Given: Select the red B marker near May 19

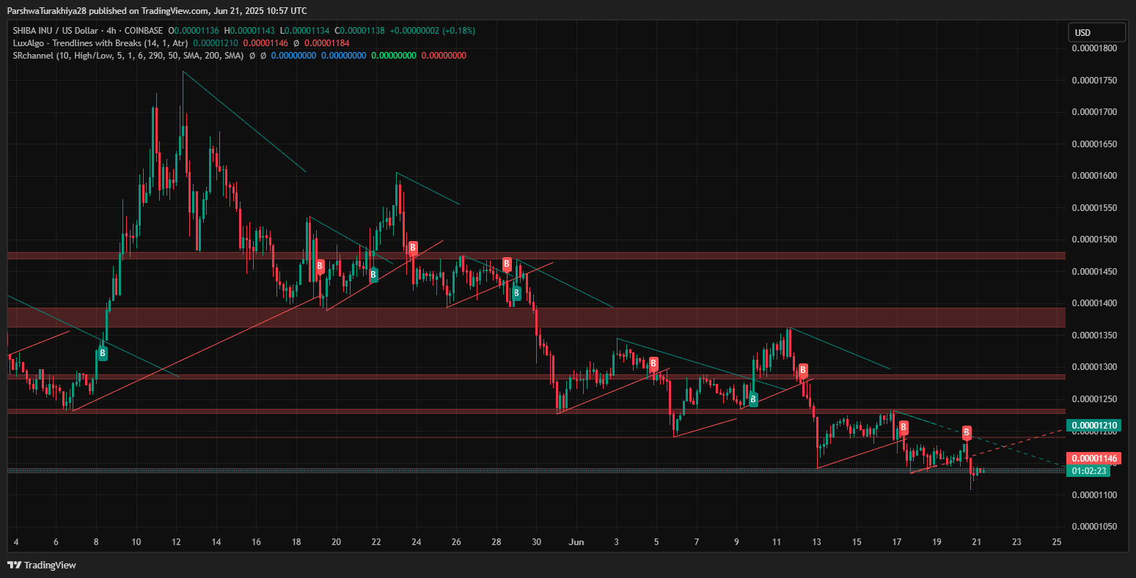Looking at the screenshot, I should pyautogui.click(x=320, y=266).
